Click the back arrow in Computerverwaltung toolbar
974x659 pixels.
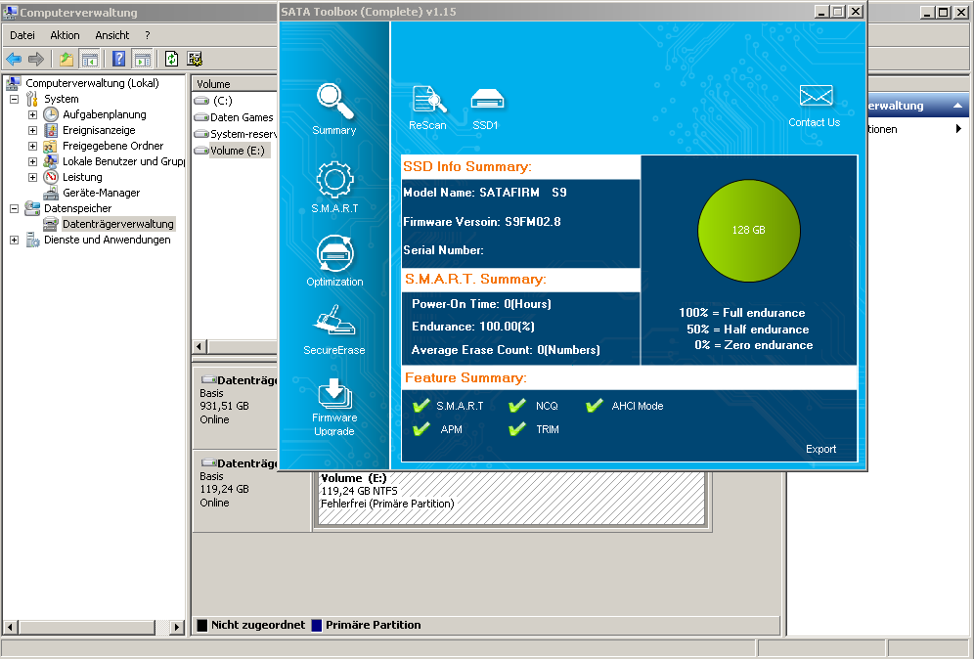tap(14, 59)
